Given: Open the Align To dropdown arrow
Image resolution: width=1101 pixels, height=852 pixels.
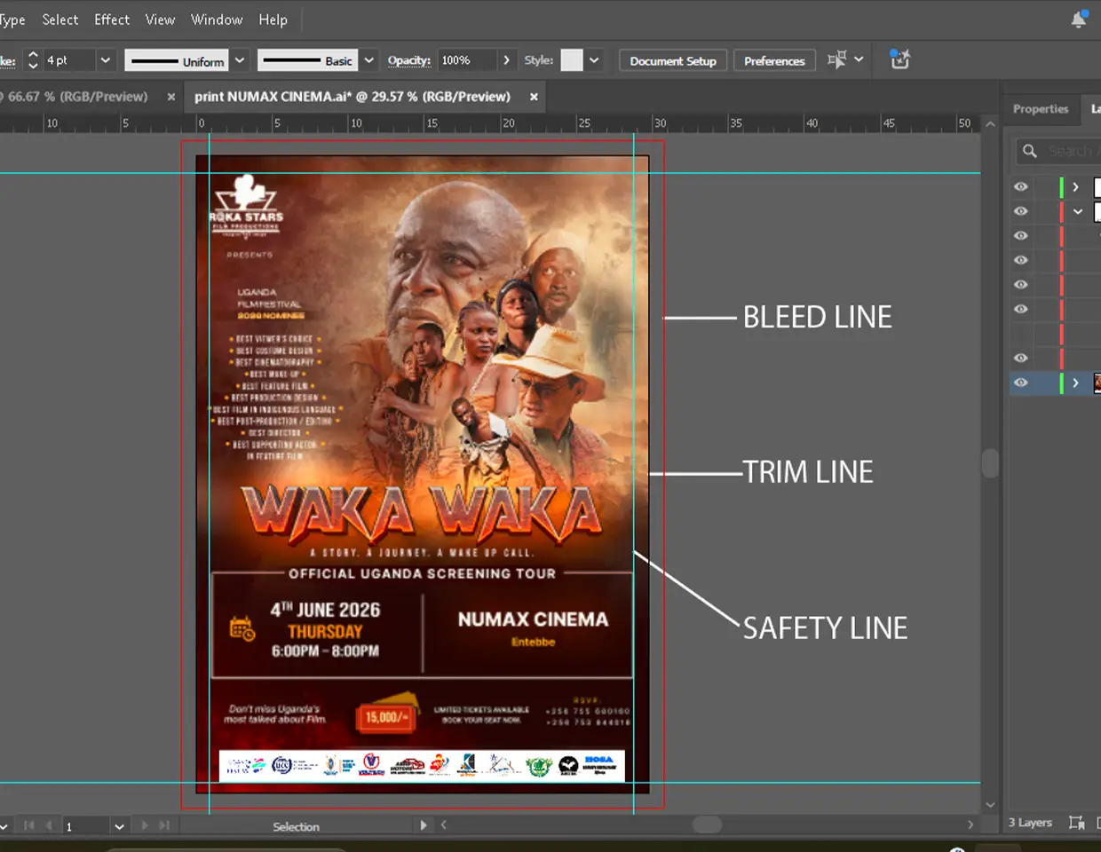Looking at the screenshot, I should coord(859,59).
